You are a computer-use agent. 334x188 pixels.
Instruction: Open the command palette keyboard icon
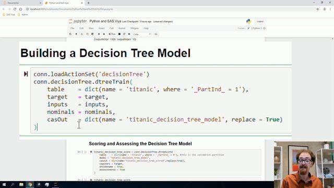click(156, 34)
